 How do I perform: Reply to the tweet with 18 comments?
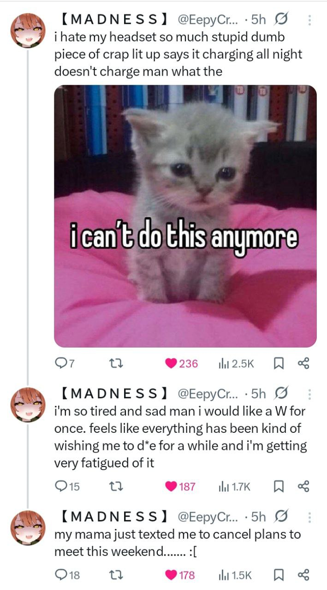(61, 575)
